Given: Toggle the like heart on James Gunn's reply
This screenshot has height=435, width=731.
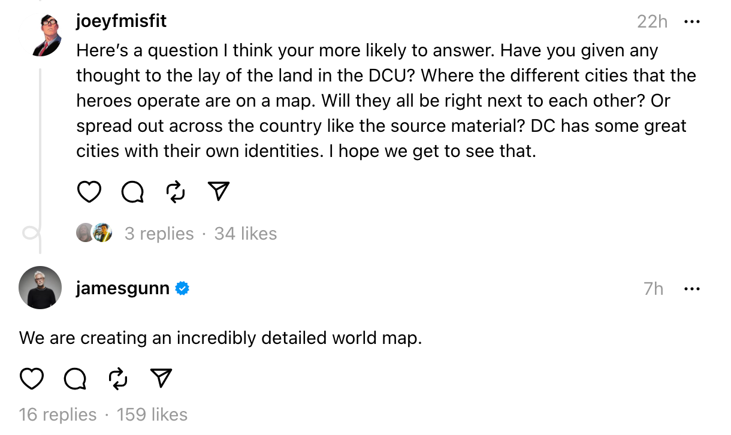Looking at the screenshot, I should (x=32, y=379).
